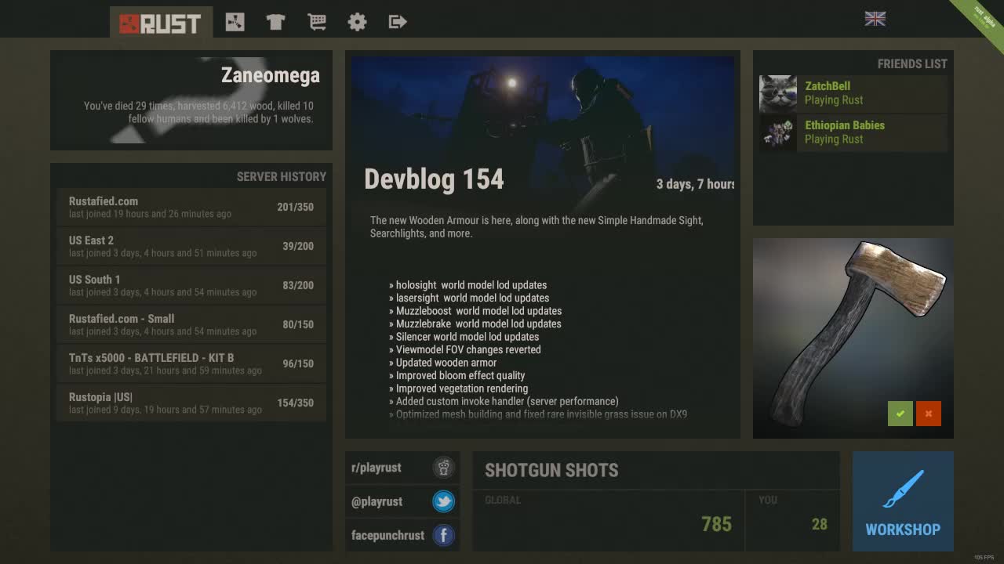1004x564 pixels.
Task: Click the quit exit icon
Action: coord(398,22)
